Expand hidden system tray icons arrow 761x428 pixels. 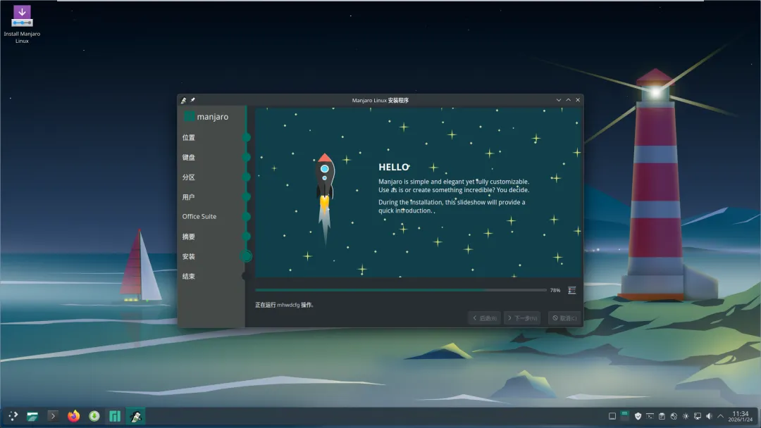(x=721, y=416)
